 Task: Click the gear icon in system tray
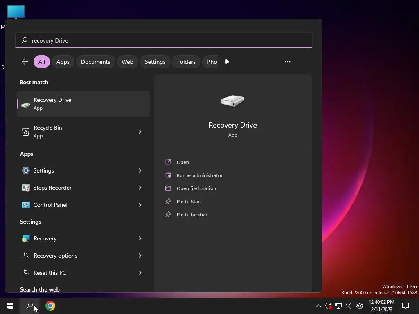pyautogui.click(x=360, y=306)
